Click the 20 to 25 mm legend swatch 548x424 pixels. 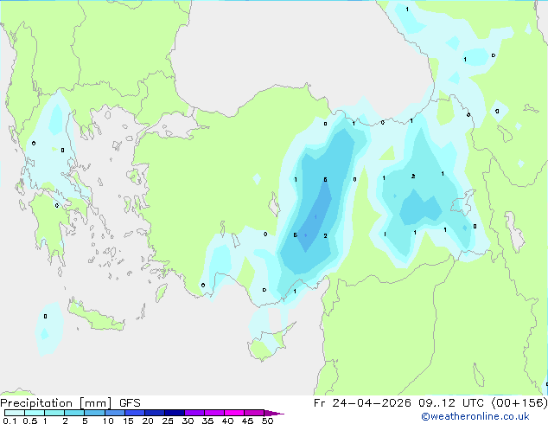tap(155, 413)
